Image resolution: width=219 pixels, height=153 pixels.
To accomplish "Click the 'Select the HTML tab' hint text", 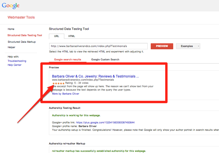I will (96, 52).
